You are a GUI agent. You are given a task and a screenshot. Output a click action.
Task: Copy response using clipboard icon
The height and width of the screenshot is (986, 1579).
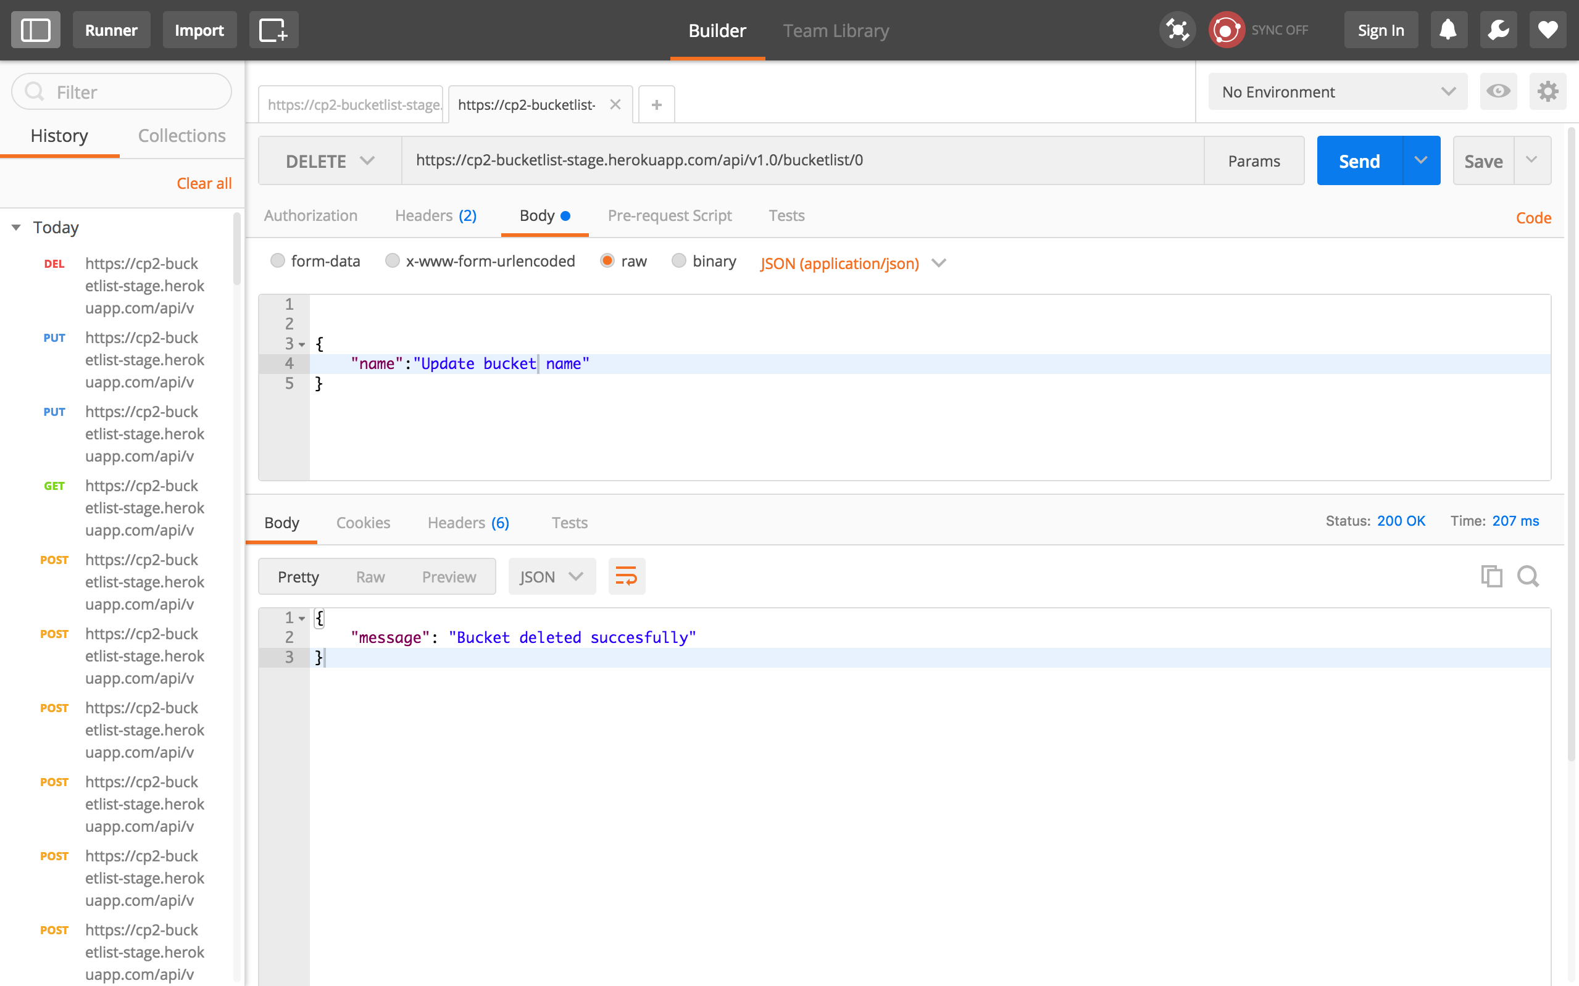click(1491, 576)
